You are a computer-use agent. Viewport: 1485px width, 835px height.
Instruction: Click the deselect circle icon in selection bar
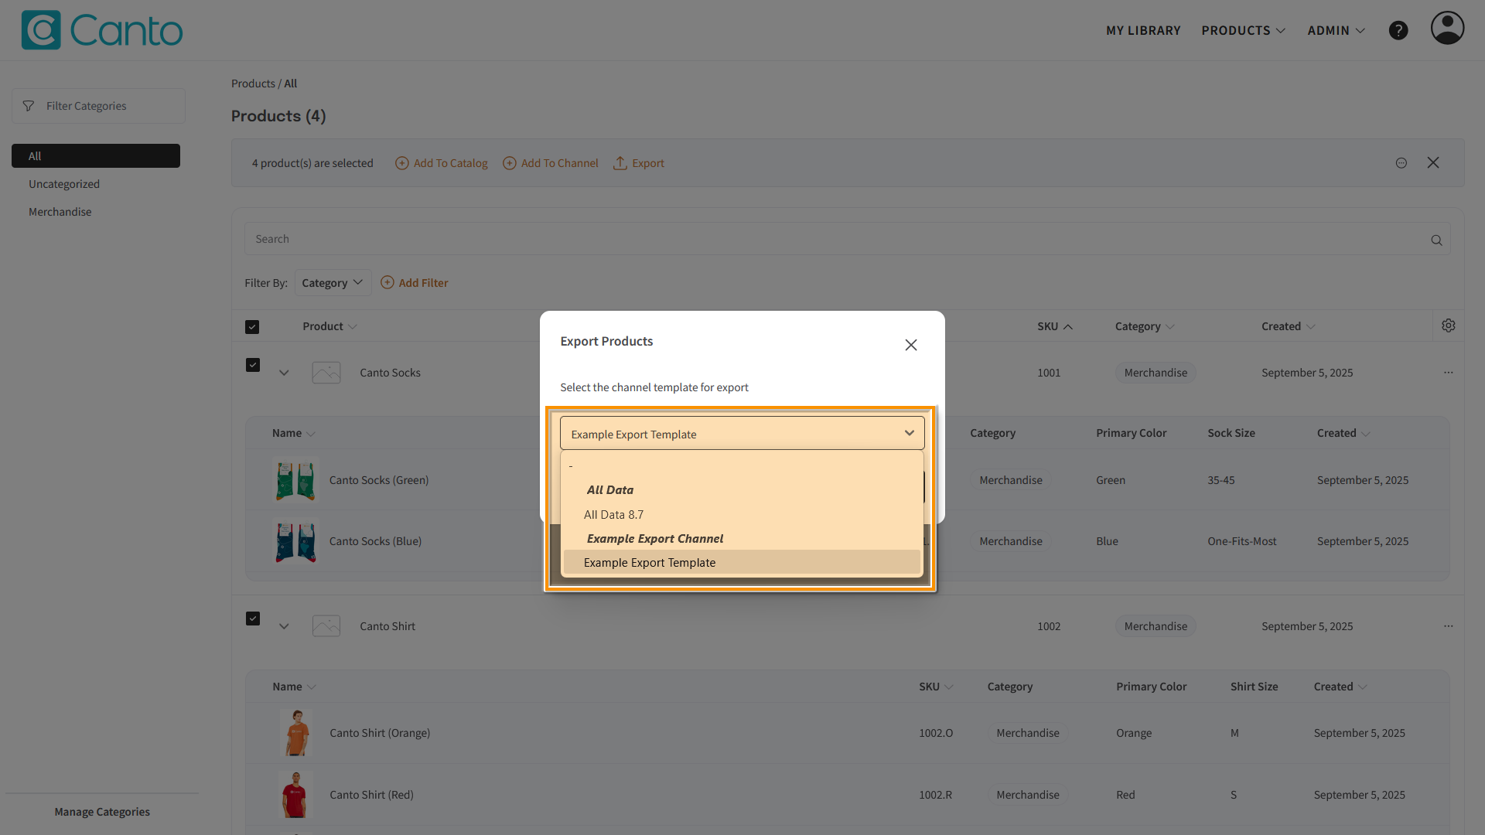point(1401,163)
